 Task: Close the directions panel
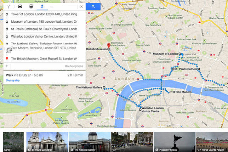tap(81, 6)
